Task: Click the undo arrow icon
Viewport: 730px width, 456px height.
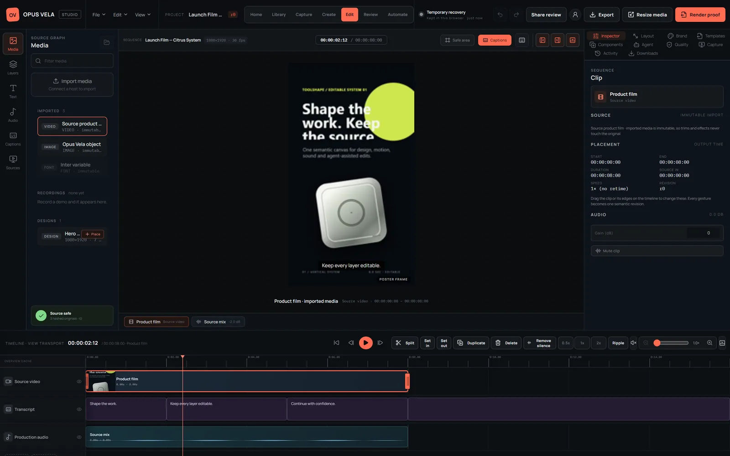Action: coord(500,15)
